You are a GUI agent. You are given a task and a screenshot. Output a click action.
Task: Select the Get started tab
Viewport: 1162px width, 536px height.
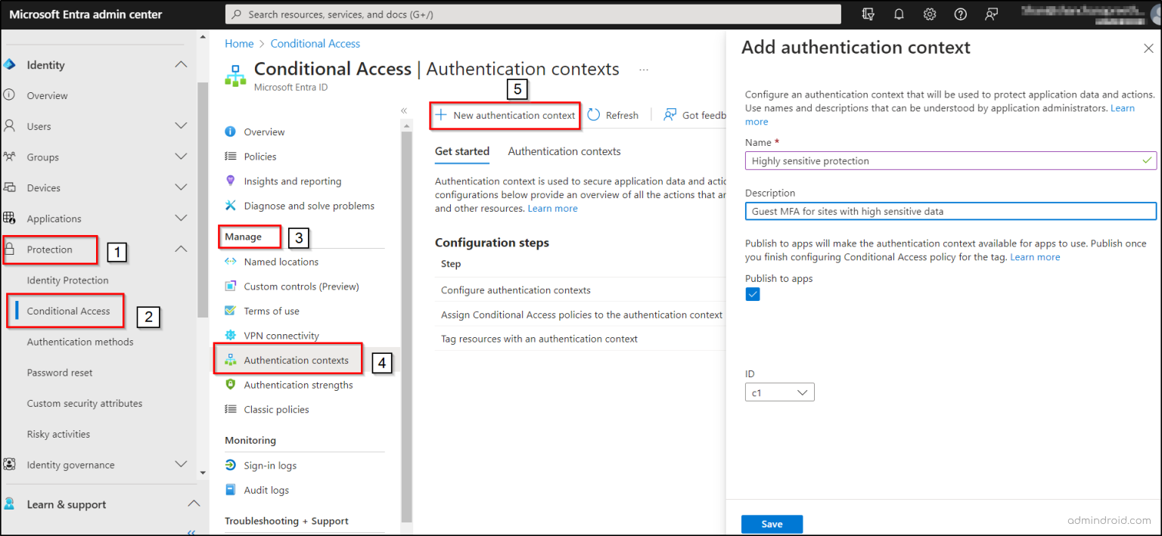coord(461,151)
